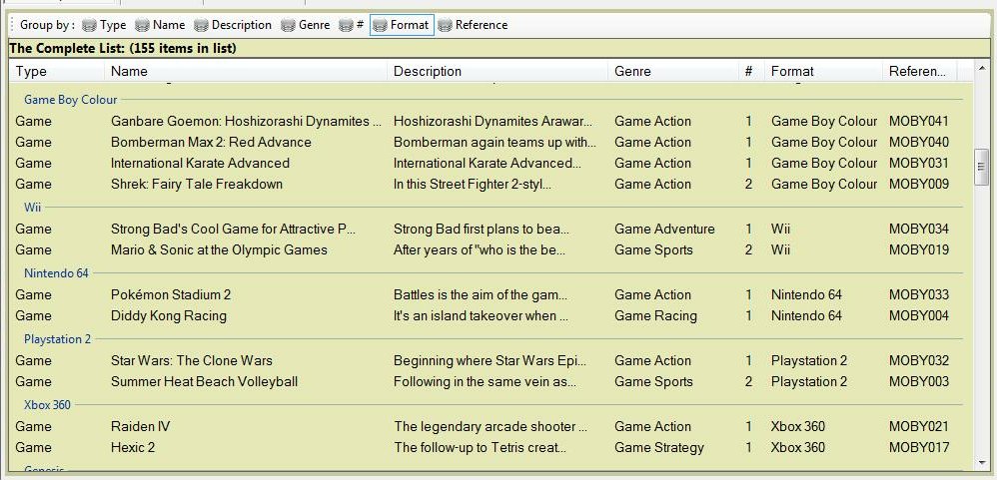This screenshot has height=480, width=997.
Task: Group the list by Name
Action: coord(160,25)
